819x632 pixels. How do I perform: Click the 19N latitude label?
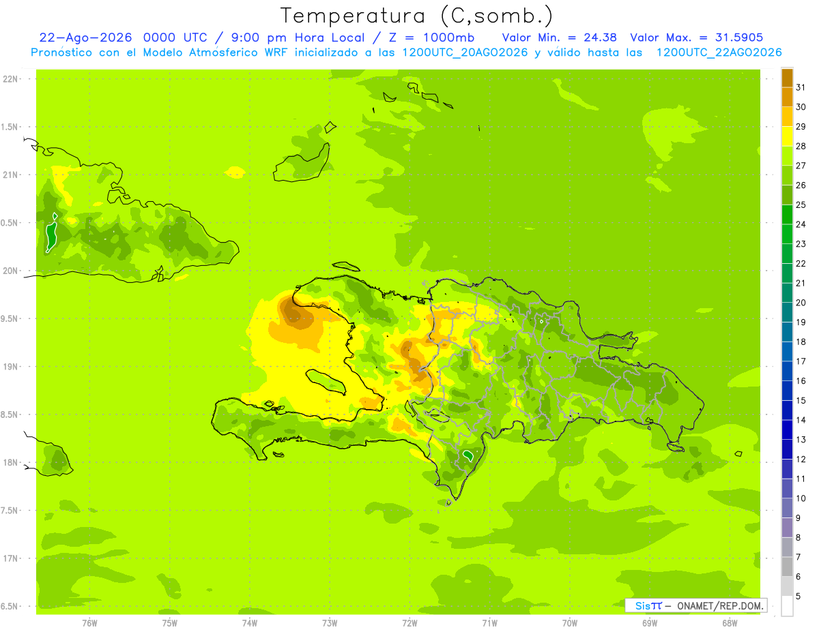[10, 366]
